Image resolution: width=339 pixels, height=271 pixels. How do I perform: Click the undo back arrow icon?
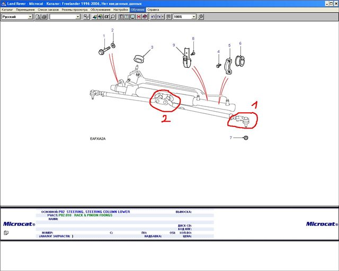153,16
